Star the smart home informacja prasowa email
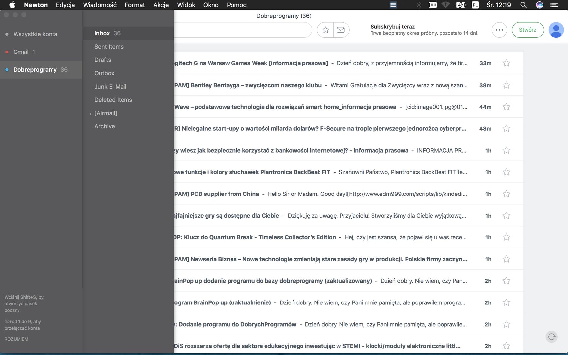Image resolution: width=568 pixels, height=355 pixels. point(506,107)
